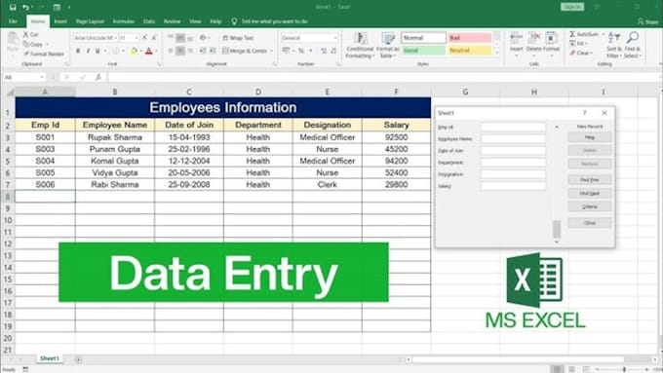663x373 pixels.
Task: Open the AutoSum dropdown arrow
Action: click(x=603, y=34)
